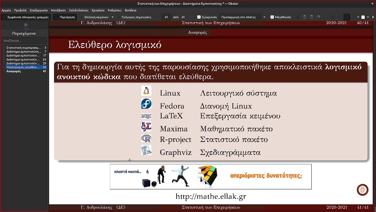This screenshot has width=376, height=212.
Task: Click the 'R-project' text in slide
Action: coord(175,140)
